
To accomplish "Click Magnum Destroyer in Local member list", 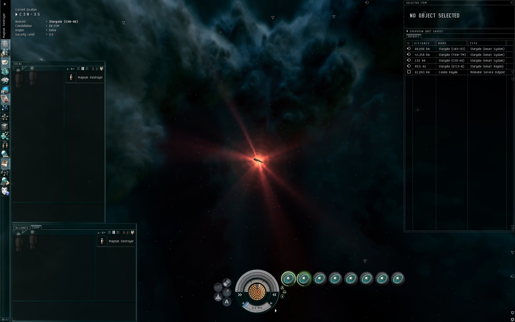I will pos(85,77).
